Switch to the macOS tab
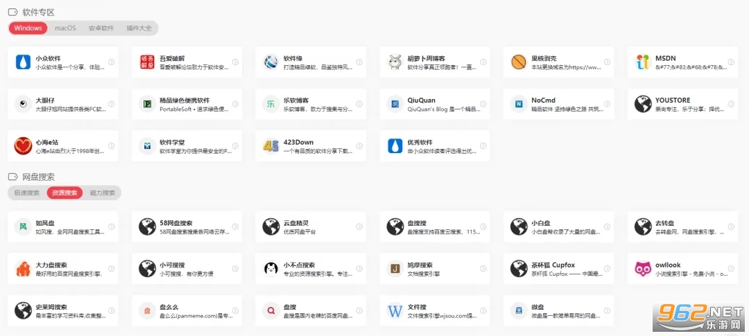This screenshot has height=336, width=749. (x=65, y=28)
